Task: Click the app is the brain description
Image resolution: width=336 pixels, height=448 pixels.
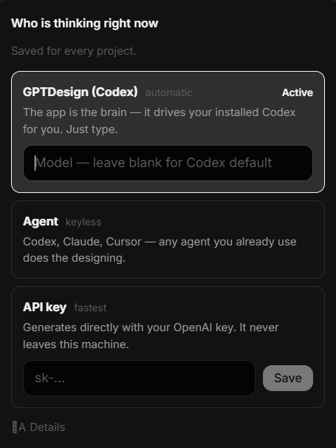Action: point(160,121)
